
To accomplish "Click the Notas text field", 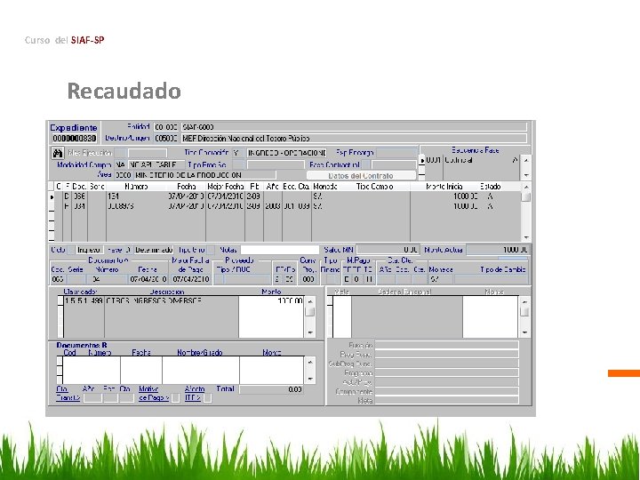I will (x=280, y=250).
